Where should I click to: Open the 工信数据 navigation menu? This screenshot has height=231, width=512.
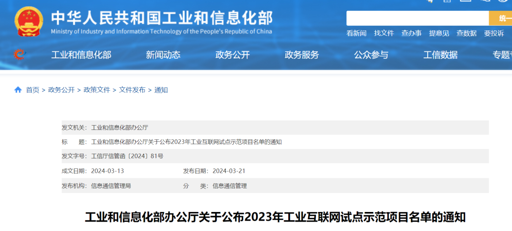(x=440, y=55)
